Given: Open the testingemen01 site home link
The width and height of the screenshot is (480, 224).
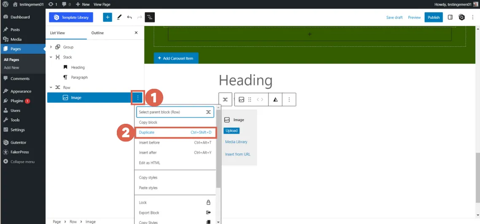Looking at the screenshot, I should click(29, 4).
